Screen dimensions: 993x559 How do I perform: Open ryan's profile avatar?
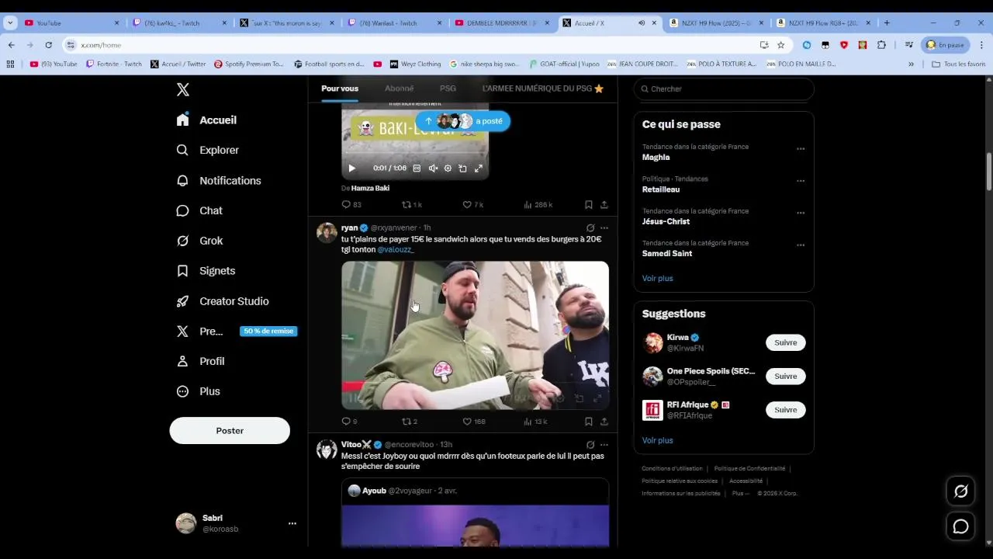(x=327, y=232)
